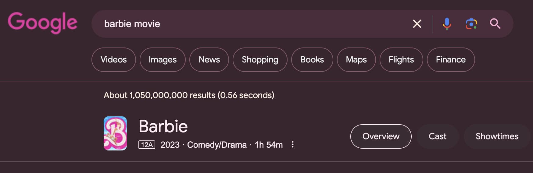Select the Books filter
This screenshot has width=533, height=173.
pos(312,60)
